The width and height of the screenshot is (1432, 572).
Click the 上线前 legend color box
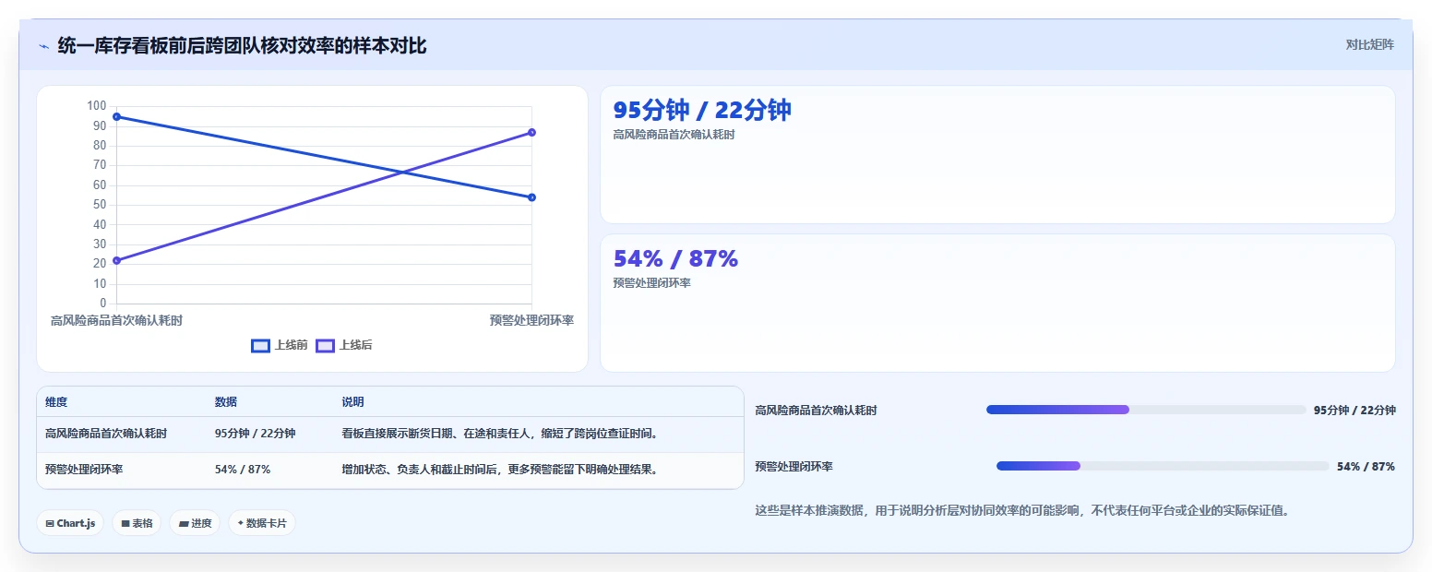click(260, 345)
